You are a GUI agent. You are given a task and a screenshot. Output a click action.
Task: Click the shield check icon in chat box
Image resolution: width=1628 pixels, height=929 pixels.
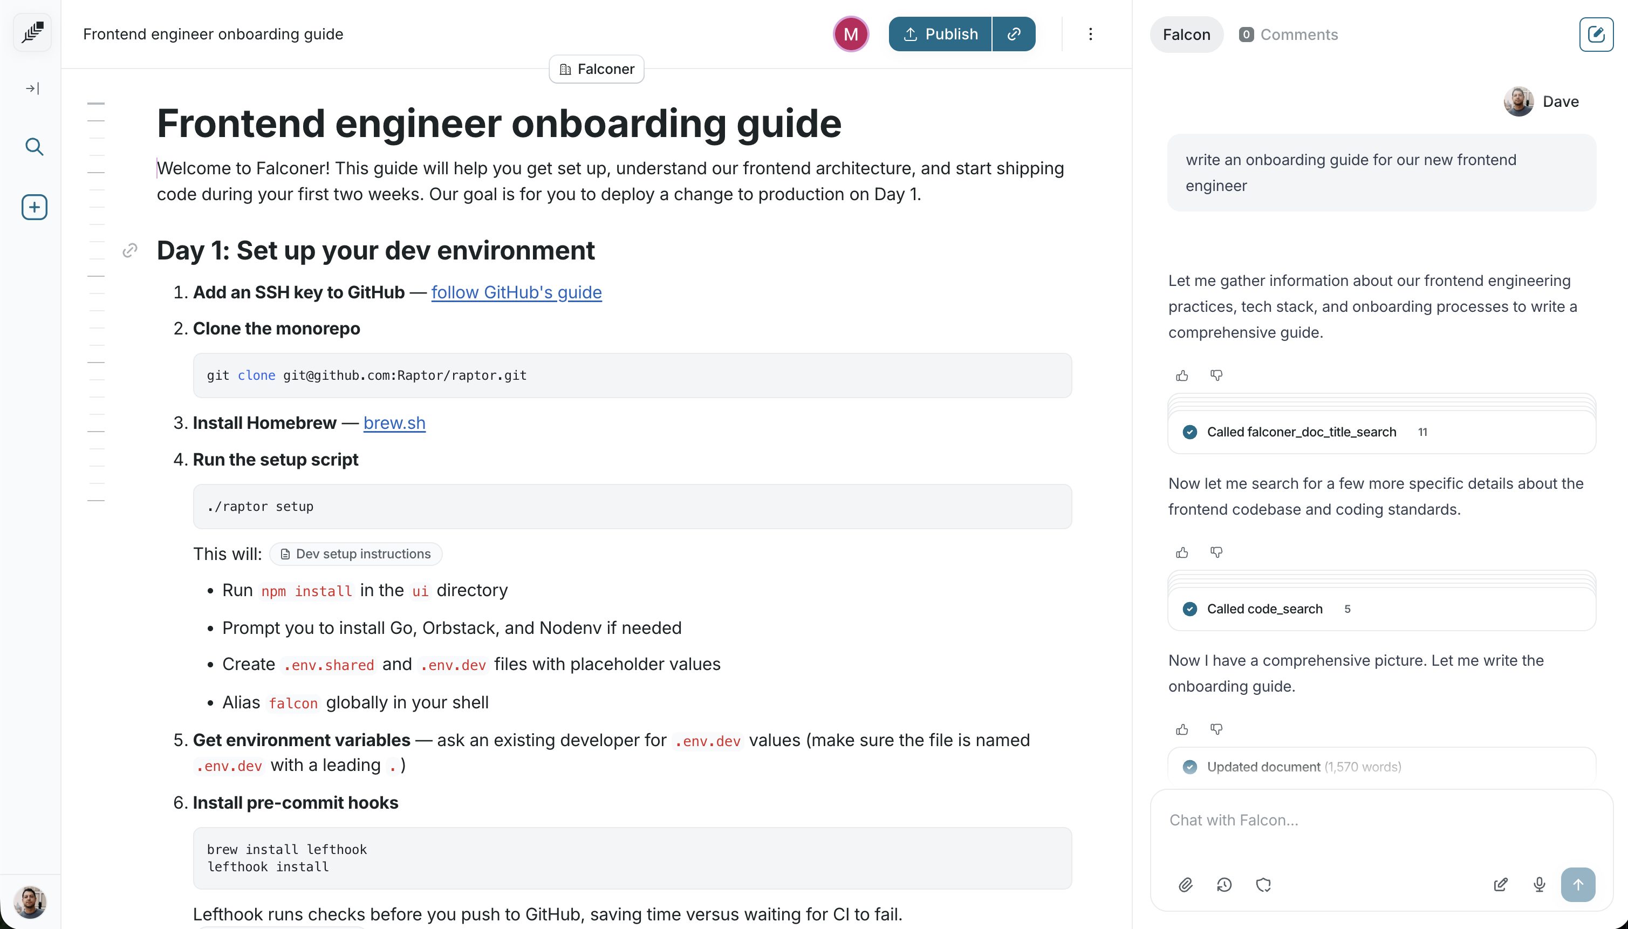1263,884
